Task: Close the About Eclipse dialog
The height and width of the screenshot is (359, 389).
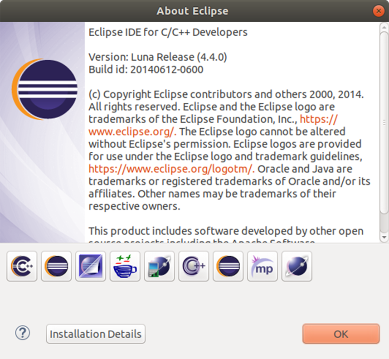Action: point(379,11)
